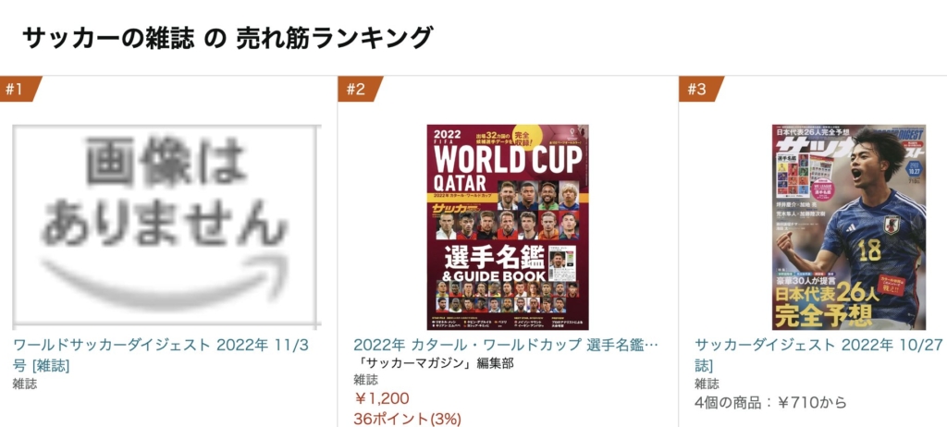Screen dimensions: 947x427
Task: Open ワールドサッカーダイジェスト 2022年 11/3号 link
Action: click(161, 355)
